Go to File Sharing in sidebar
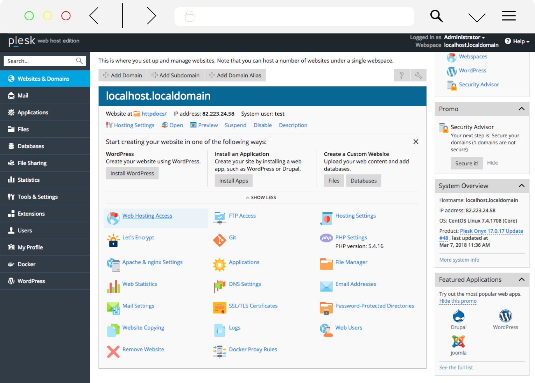The image size is (535, 383). coord(45,163)
